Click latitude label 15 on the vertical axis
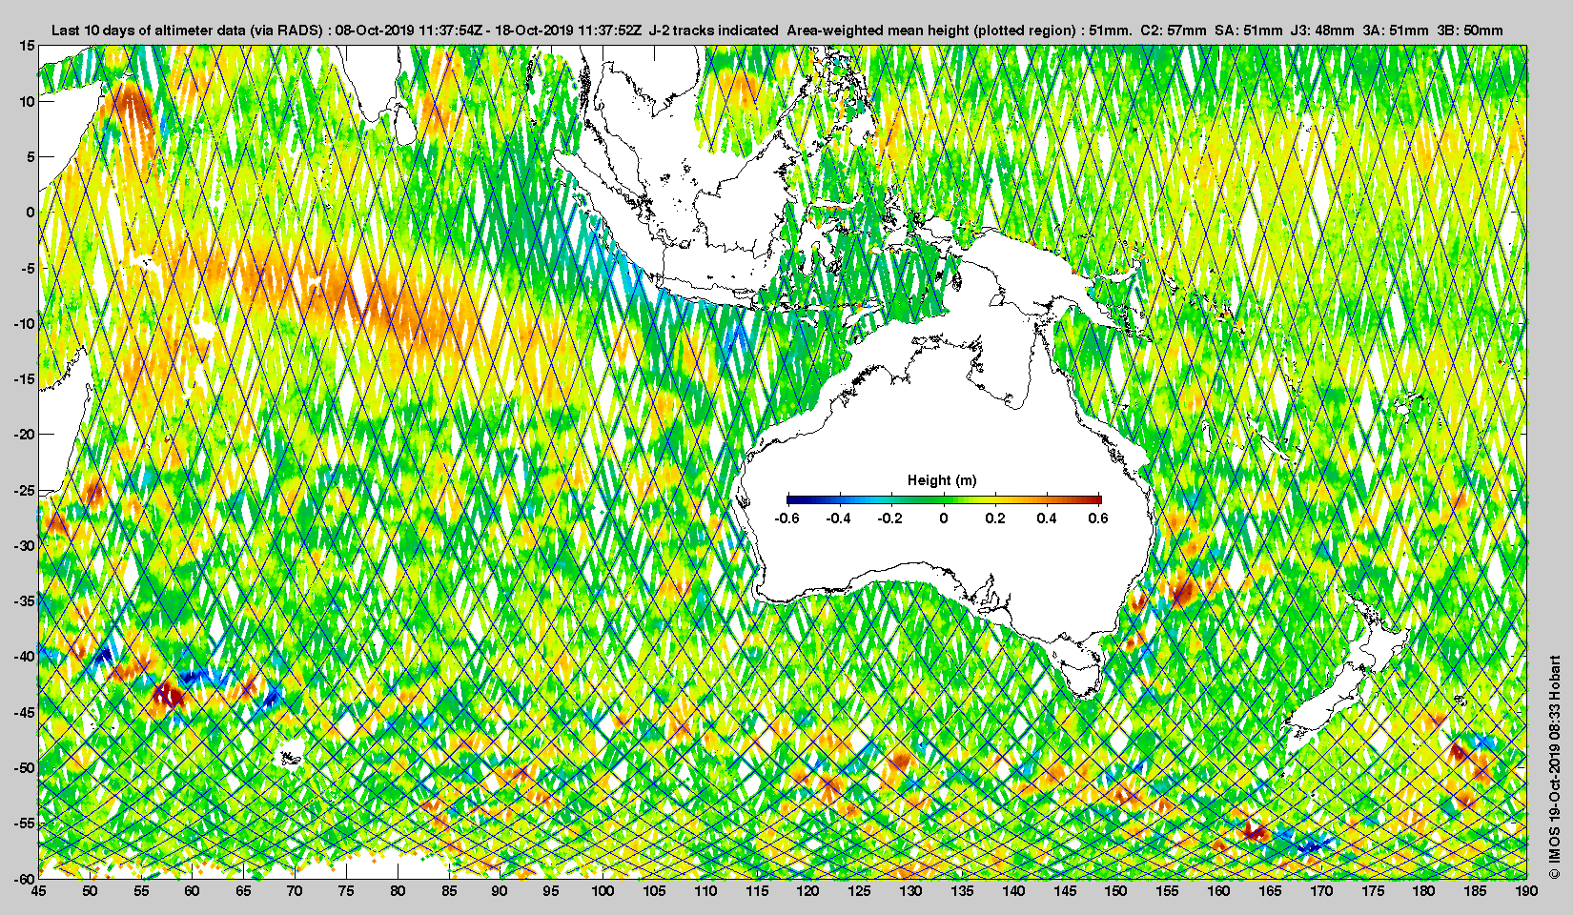Screen dimensions: 1573x915 (x=28, y=46)
